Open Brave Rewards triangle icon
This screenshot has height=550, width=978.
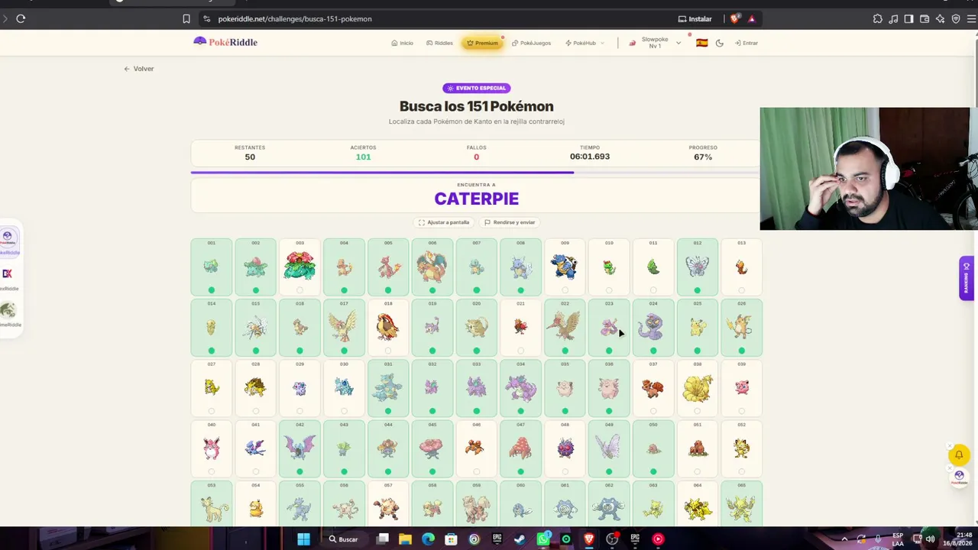[x=752, y=18]
